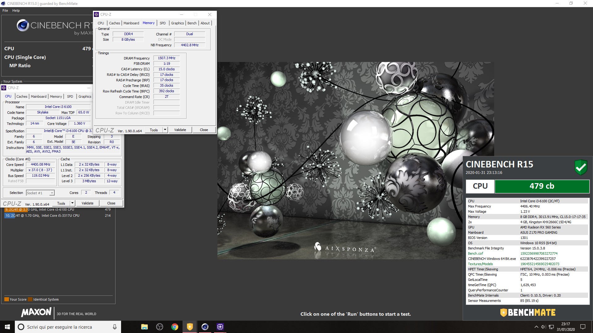Click the Core Speed value field
593x333 pixels.
tap(40, 165)
